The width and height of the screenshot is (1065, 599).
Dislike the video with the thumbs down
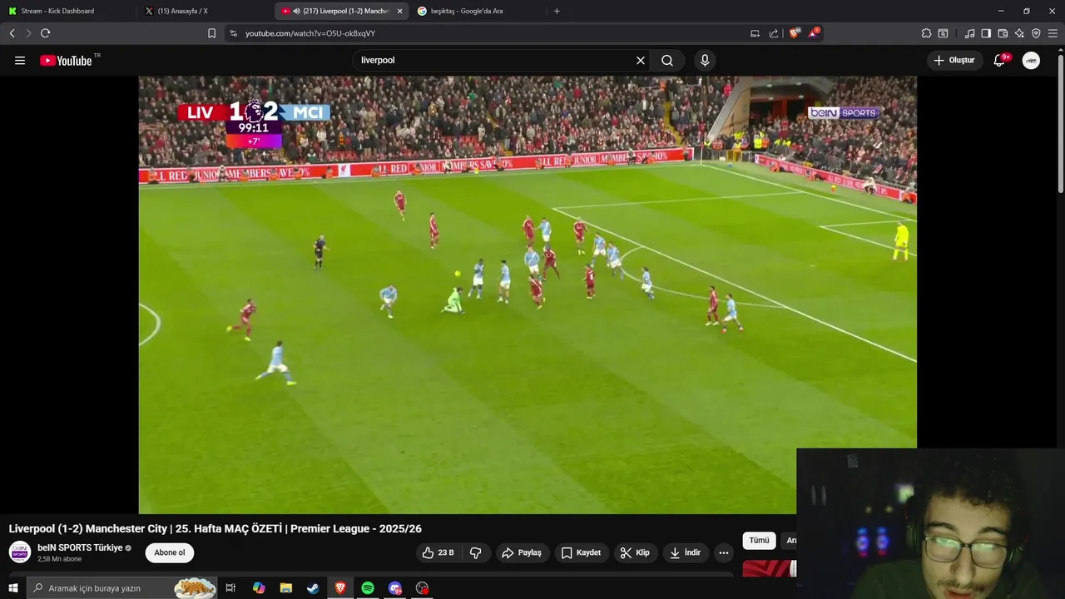coord(476,552)
